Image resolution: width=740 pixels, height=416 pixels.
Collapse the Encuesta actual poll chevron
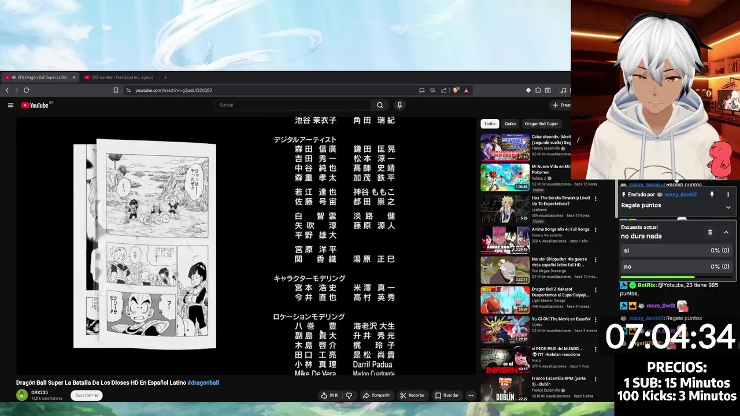tap(726, 232)
